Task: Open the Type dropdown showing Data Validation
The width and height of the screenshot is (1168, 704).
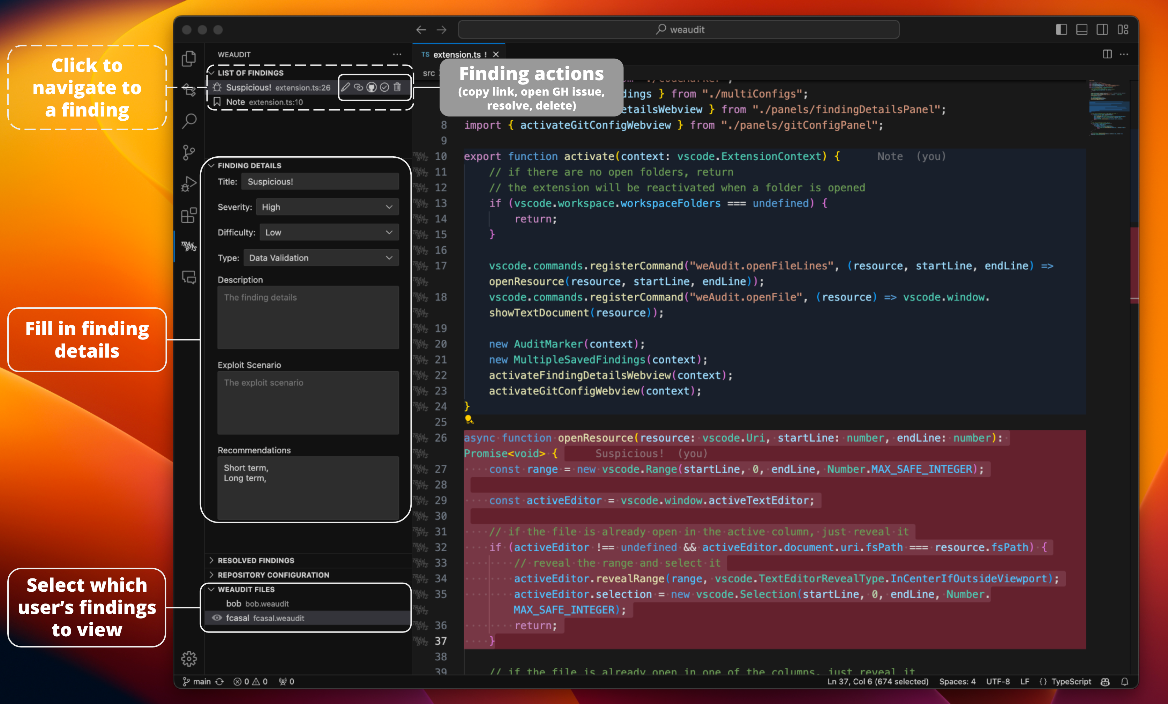Action: point(321,258)
